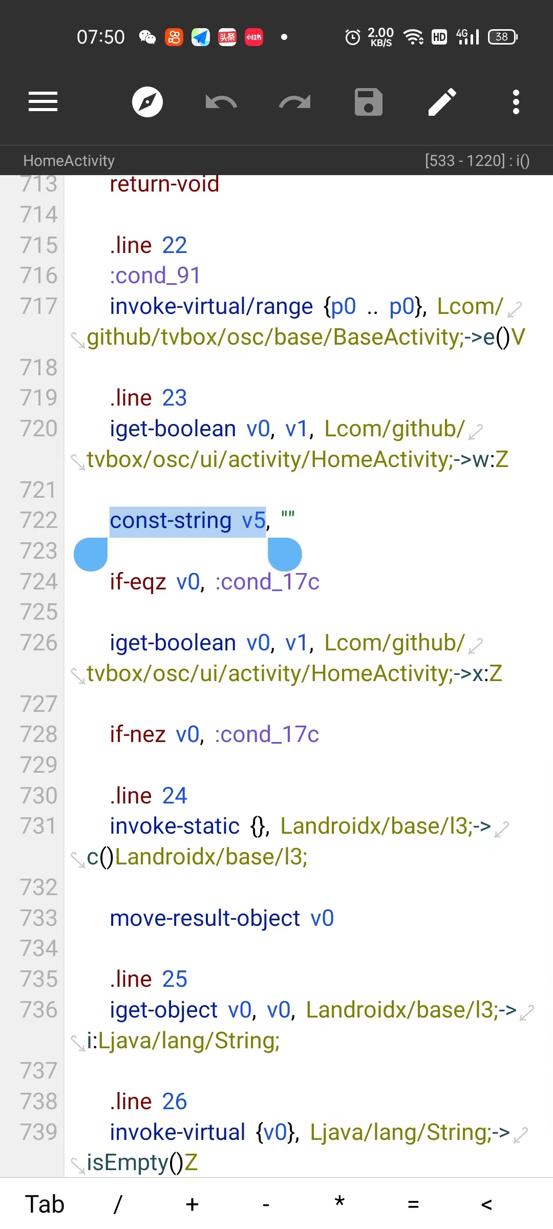Insert plus sign from symbol bar
The image size is (553, 1229).
click(192, 1204)
